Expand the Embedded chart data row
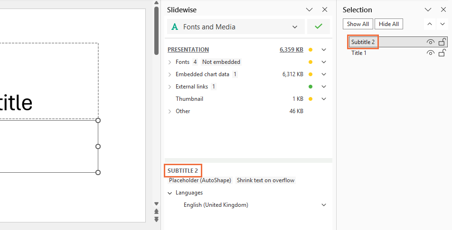 (169, 74)
